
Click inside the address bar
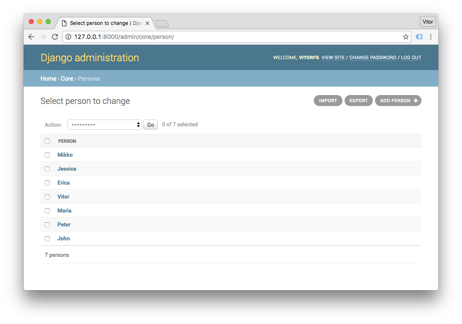(211, 37)
